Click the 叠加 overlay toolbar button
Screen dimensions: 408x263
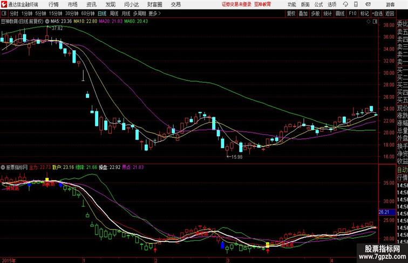(x=303, y=14)
